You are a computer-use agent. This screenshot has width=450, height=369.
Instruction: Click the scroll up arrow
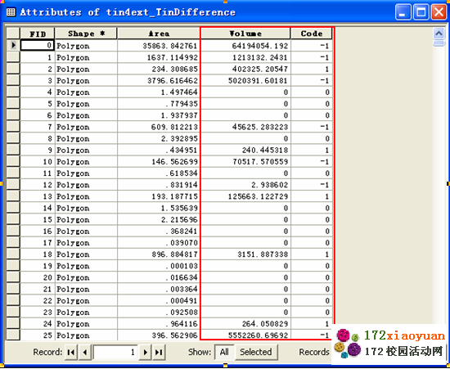(x=439, y=34)
